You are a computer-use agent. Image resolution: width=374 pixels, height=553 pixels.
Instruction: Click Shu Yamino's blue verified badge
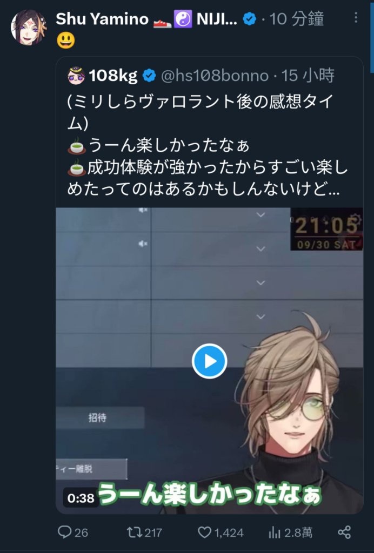[250, 19]
